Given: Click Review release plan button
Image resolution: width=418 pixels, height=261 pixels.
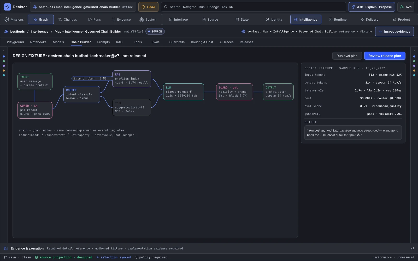Looking at the screenshot, I should [385, 56].
